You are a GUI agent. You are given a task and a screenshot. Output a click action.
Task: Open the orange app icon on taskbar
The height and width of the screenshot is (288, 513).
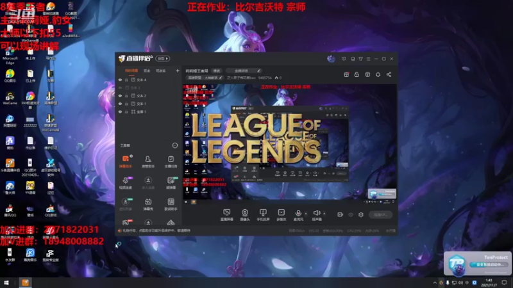[25, 282]
